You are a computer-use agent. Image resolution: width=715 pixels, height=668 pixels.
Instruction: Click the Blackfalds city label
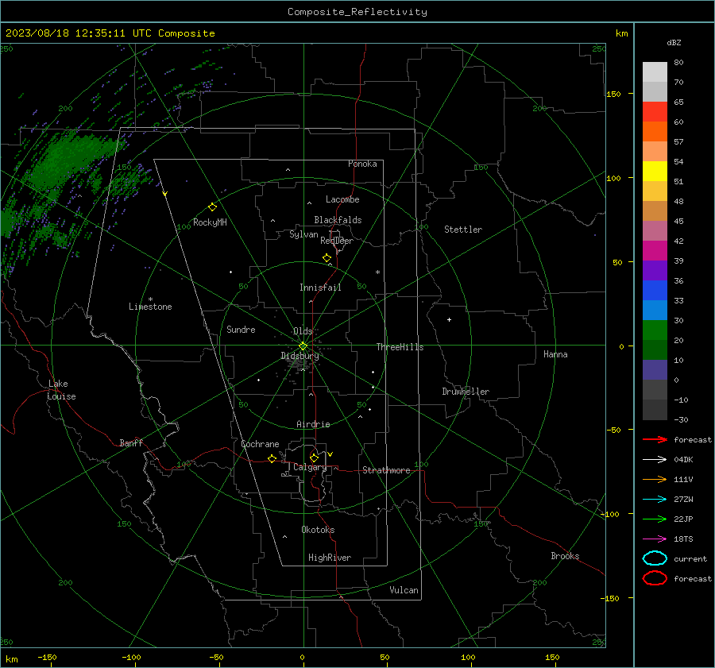(x=338, y=220)
